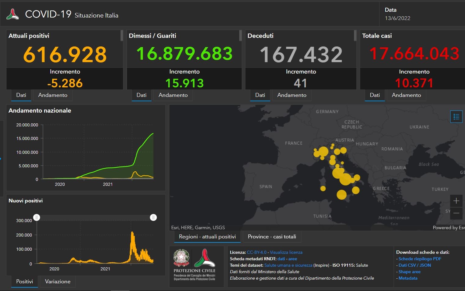Click the COVID-19 Situazione Italia title
Viewport: 465px width, 291px height.
click(72, 14)
